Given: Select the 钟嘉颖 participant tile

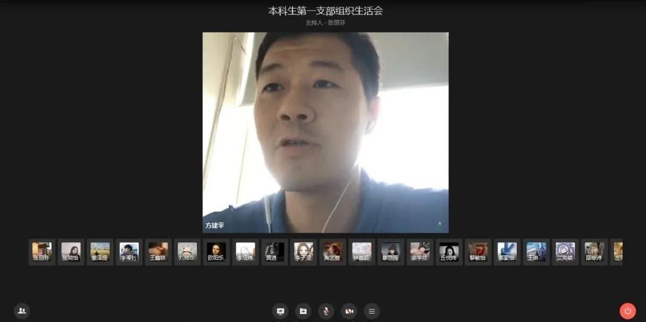Looking at the screenshot, I should (x=361, y=252).
